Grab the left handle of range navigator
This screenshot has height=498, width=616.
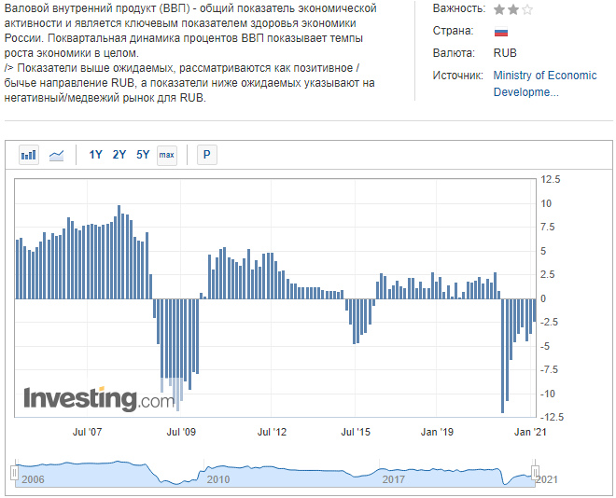pyautogui.click(x=14, y=473)
